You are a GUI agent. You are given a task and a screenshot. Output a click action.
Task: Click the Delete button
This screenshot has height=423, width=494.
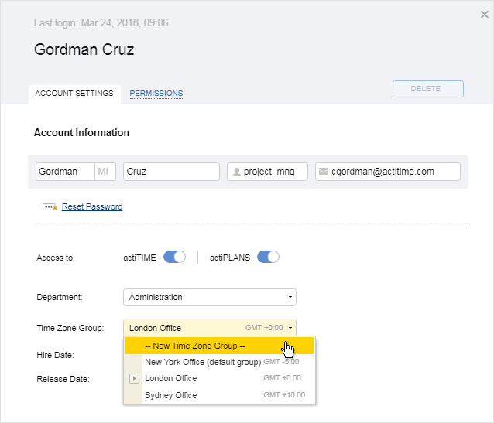428,89
